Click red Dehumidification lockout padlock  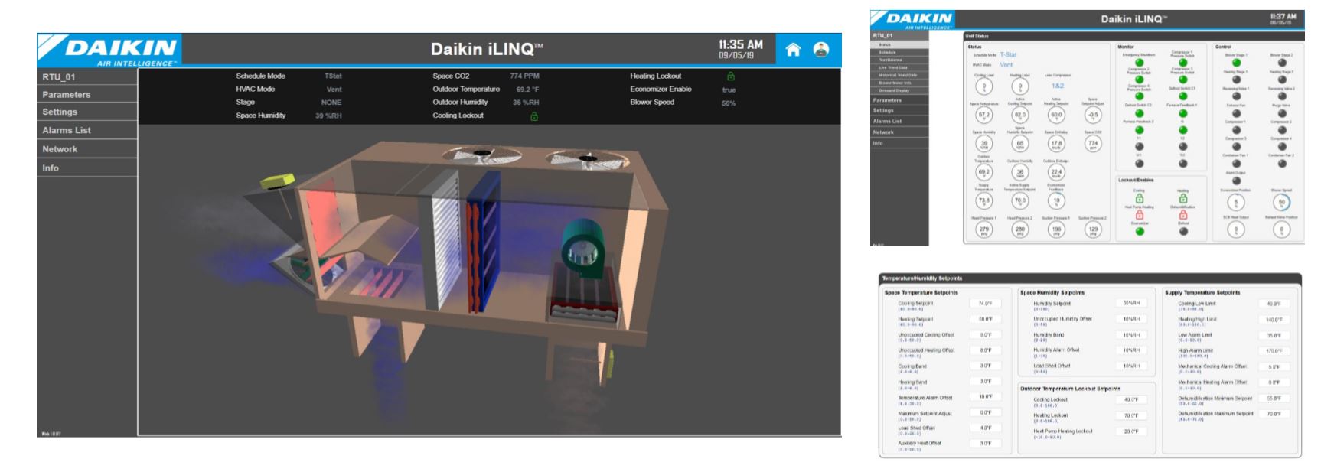(x=1183, y=215)
